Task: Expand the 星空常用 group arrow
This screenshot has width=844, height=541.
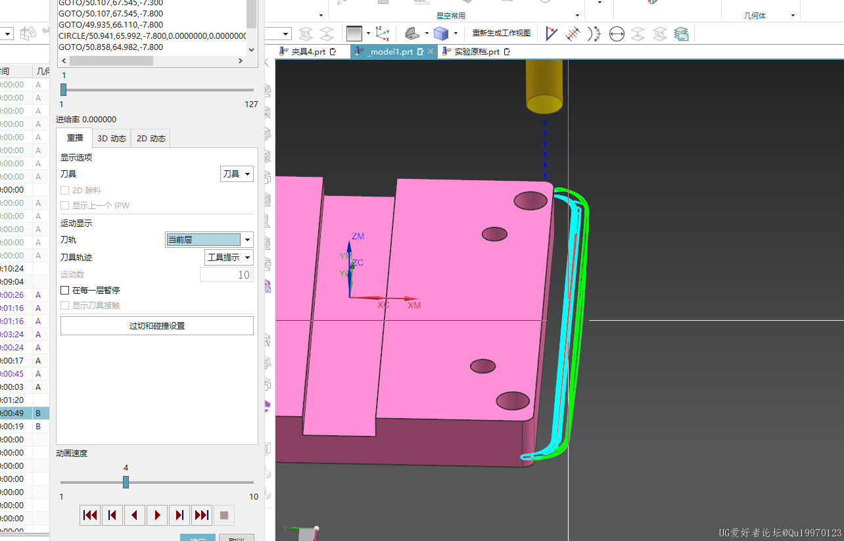Action: point(577,15)
